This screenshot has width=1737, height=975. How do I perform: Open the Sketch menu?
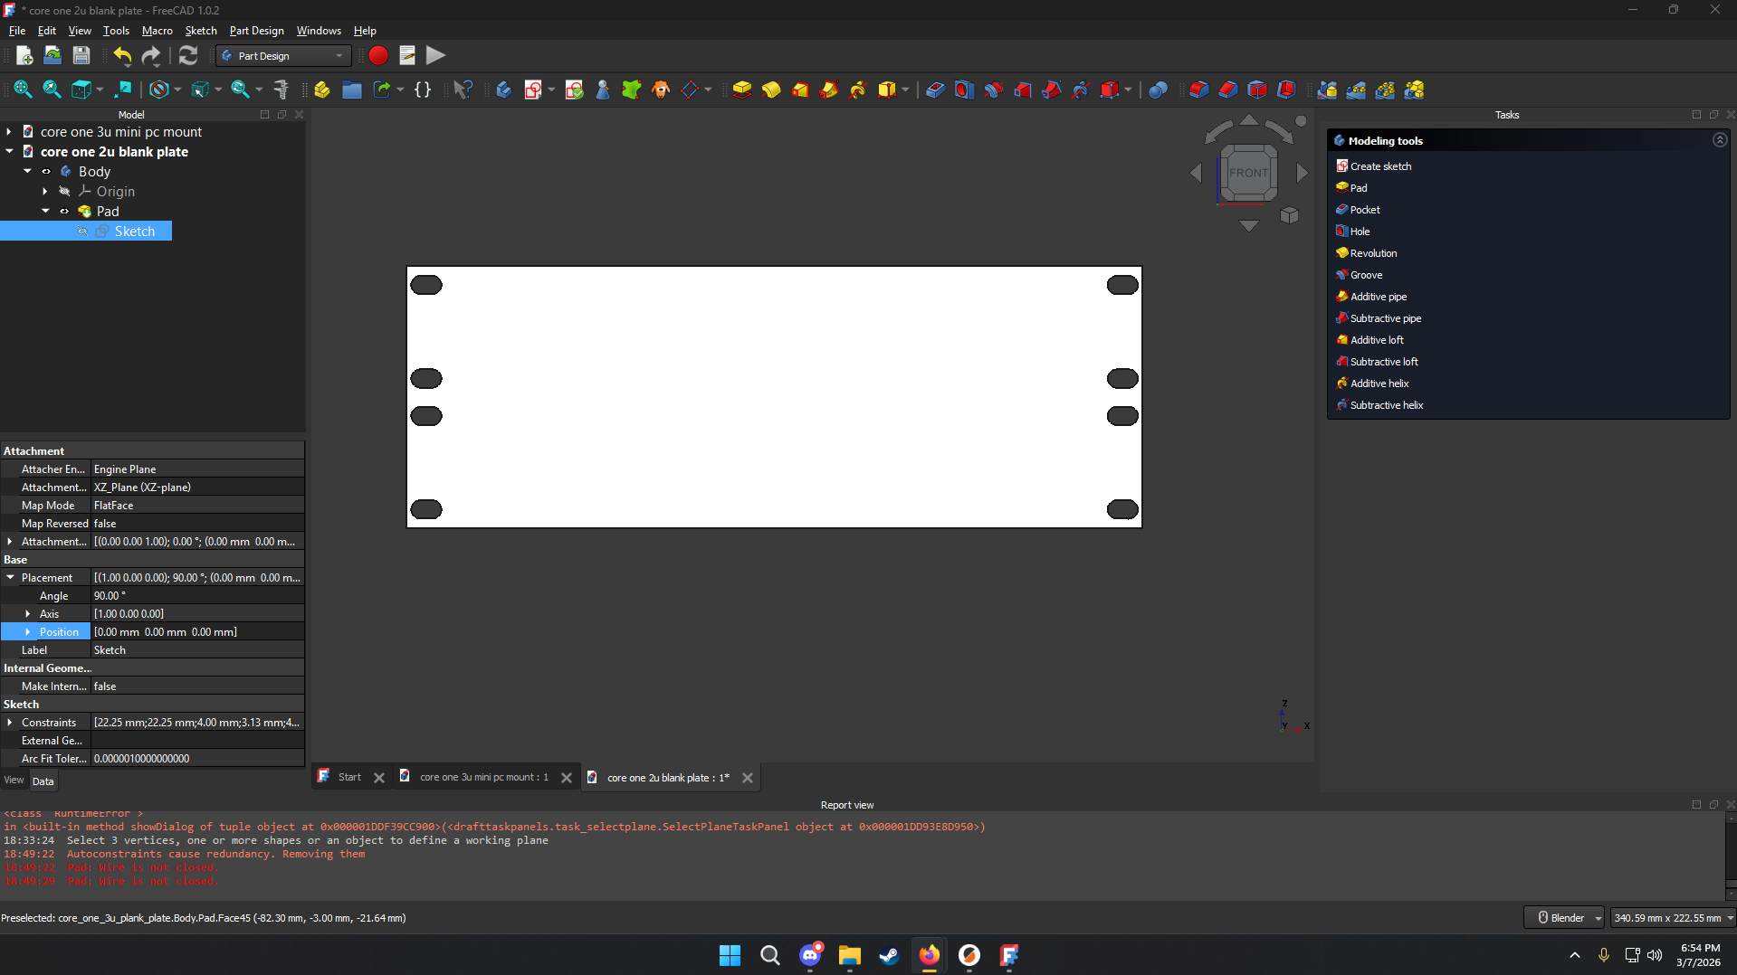coord(201,31)
